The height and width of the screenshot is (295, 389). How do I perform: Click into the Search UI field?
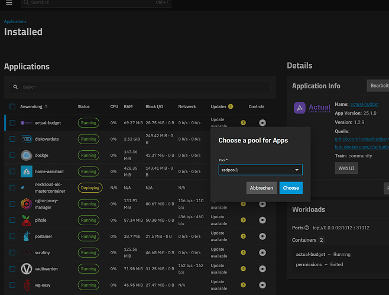(96, 3)
